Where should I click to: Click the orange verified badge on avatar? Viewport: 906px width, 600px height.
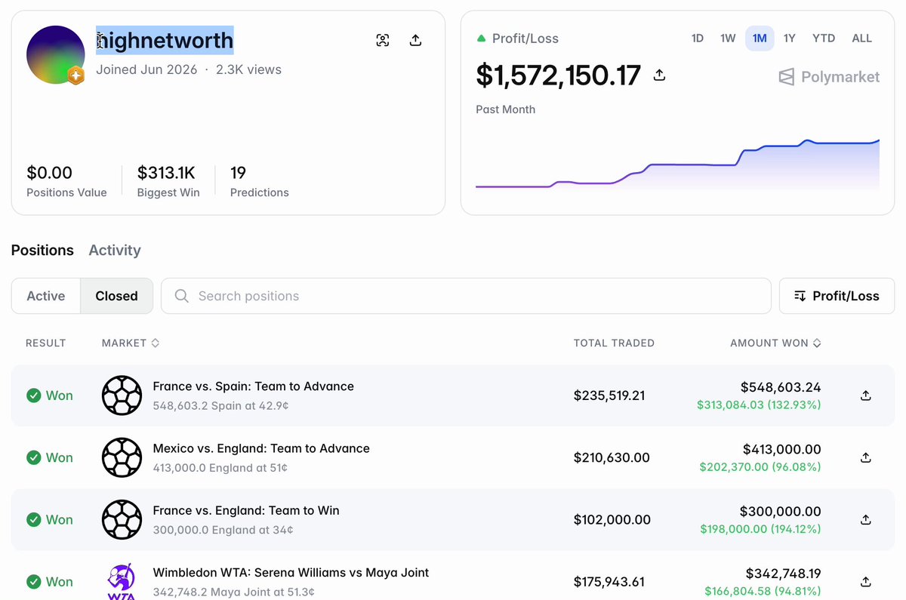[75, 75]
